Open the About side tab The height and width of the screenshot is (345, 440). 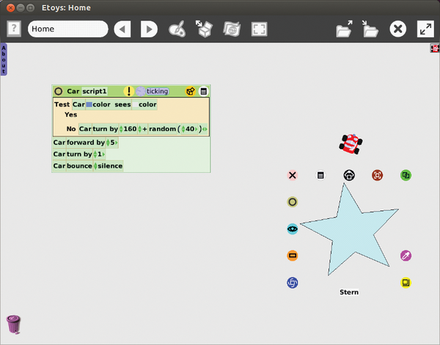pos(4,59)
